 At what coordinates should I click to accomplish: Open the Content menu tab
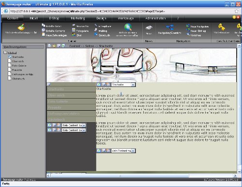click(x=13, y=18)
